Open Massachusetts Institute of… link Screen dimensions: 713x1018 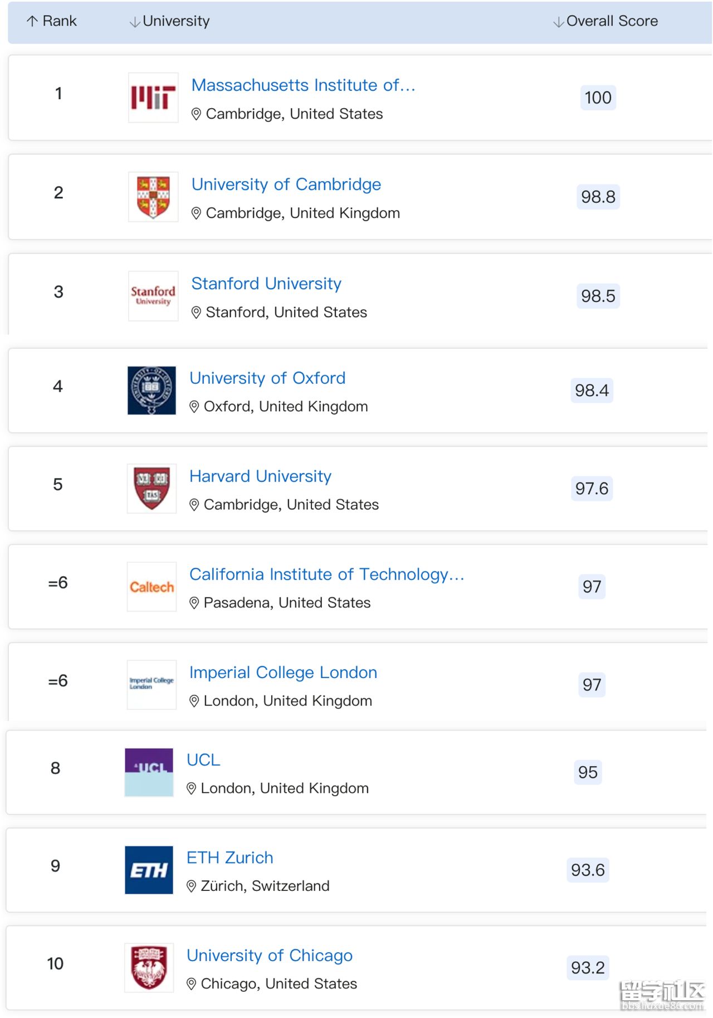coord(303,85)
